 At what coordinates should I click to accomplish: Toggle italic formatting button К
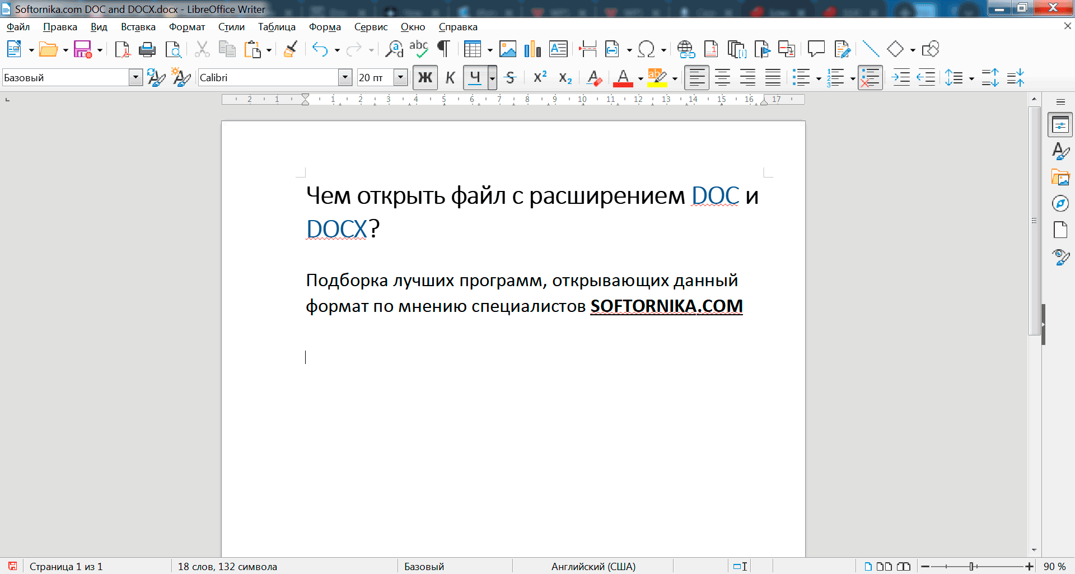tap(450, 78)
